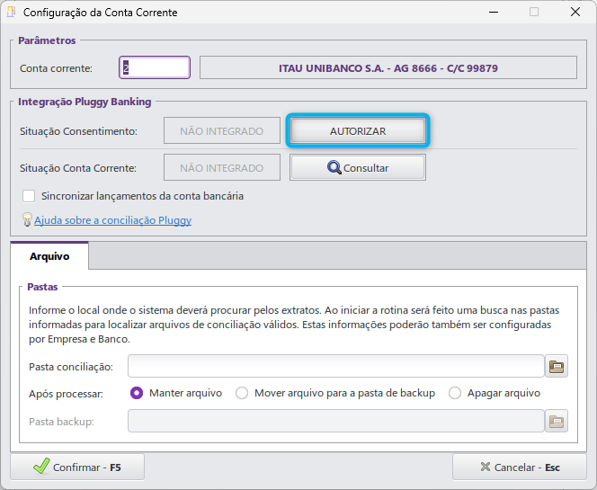Click the folder icon beside Pasta backup
597x490 pixels.
click(557, 421)
